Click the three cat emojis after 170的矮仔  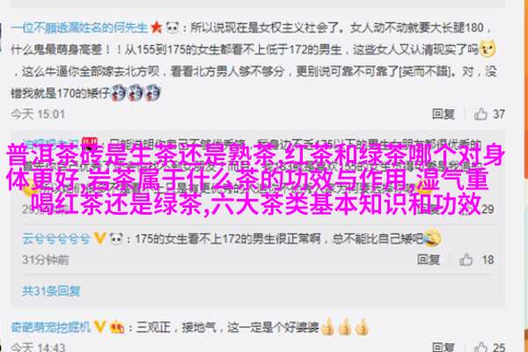(136, 92)
